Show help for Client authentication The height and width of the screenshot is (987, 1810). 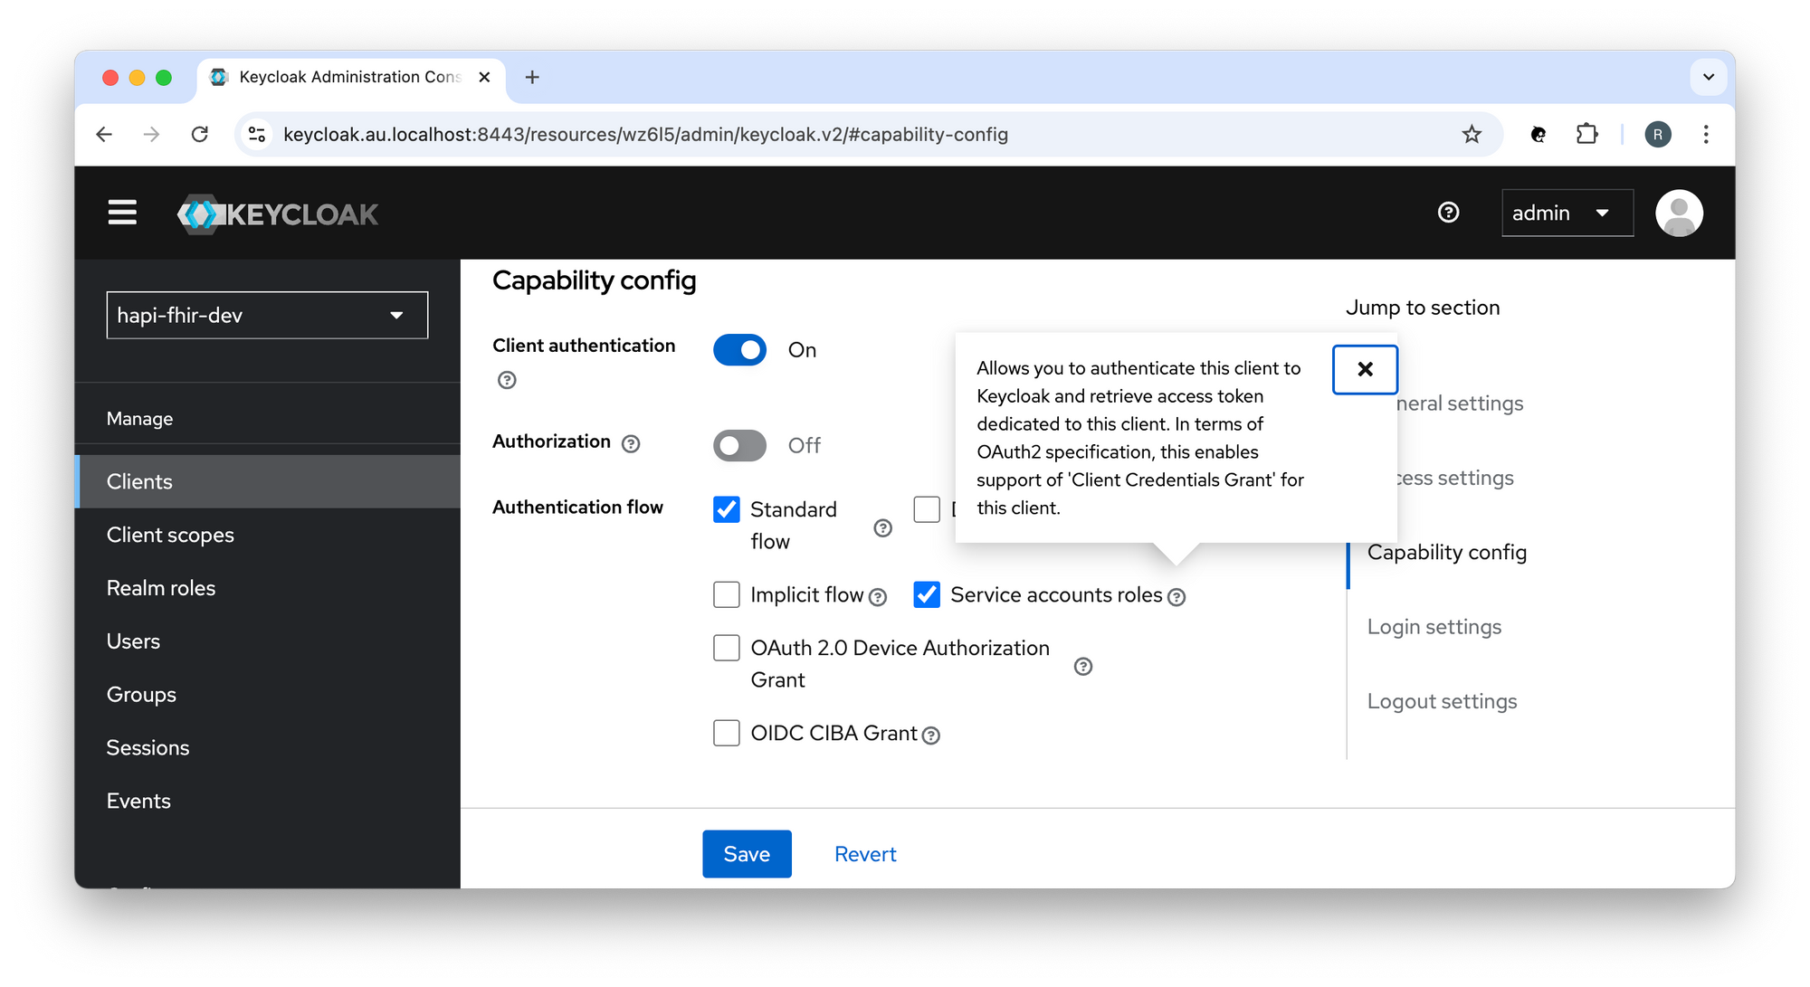click(x=507, y=380)
